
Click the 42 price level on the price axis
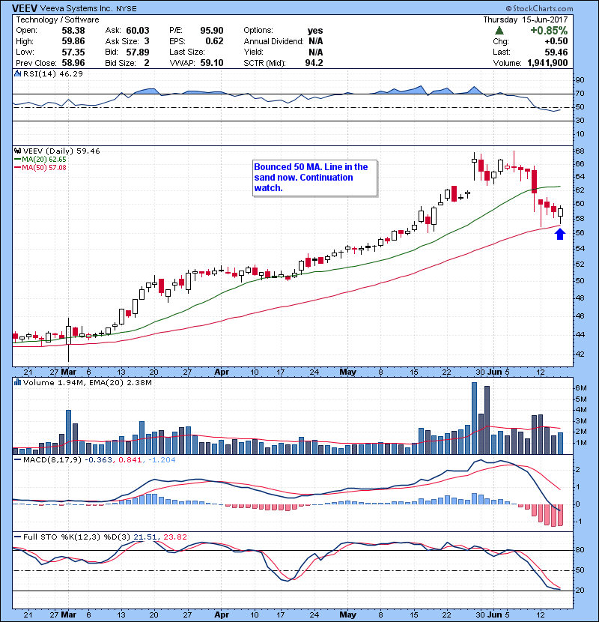(580, 354)
